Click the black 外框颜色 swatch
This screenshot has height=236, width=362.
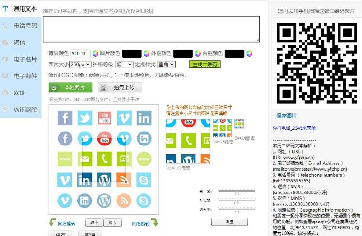pyautogui.click(x=183, y=54)
